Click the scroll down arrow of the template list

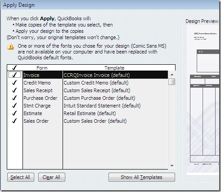(x=172, y=166)
